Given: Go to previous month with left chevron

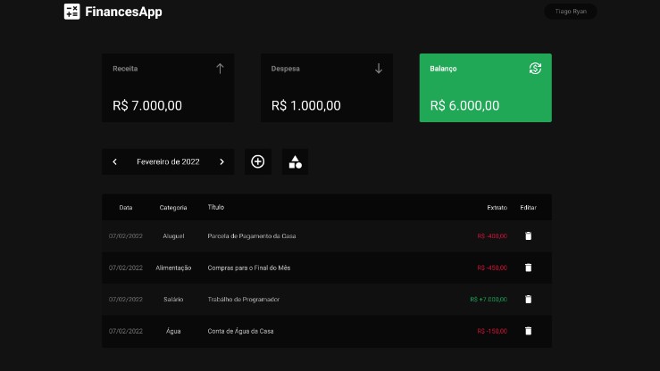Looking at the screenshot, I should pos(115,161).
